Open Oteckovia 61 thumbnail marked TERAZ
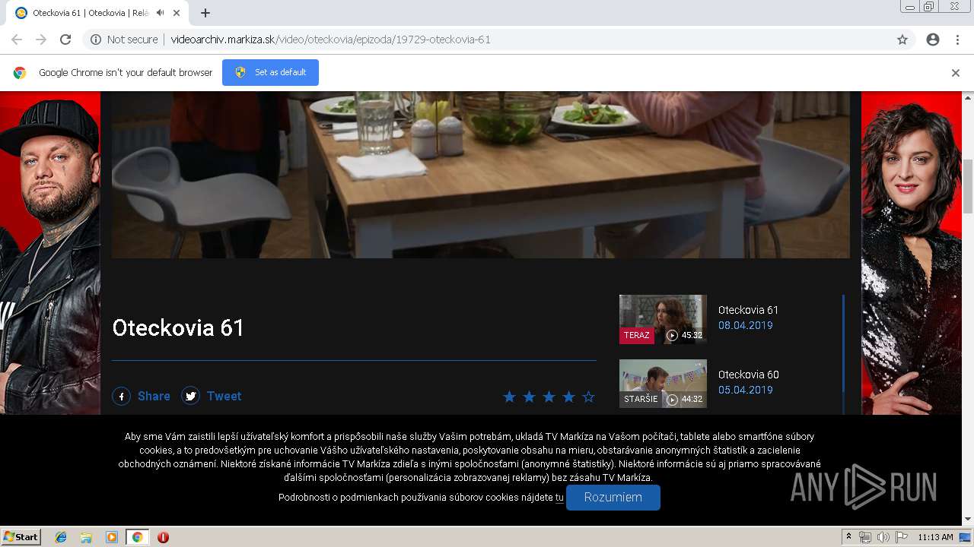974x547 pixels. [663, 319]
